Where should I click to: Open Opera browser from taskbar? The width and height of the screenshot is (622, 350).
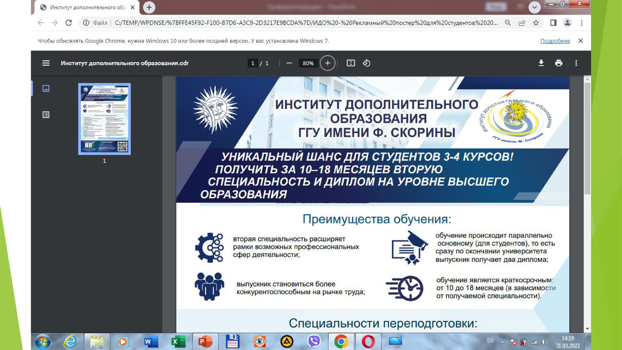coord(368,342)
